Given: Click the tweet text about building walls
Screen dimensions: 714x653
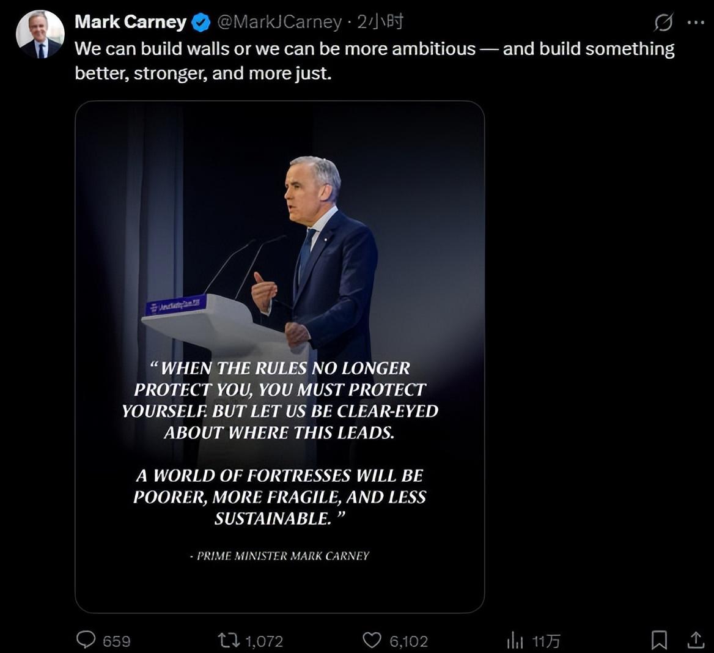Looking at the screenshot, I should coord(374,61).
